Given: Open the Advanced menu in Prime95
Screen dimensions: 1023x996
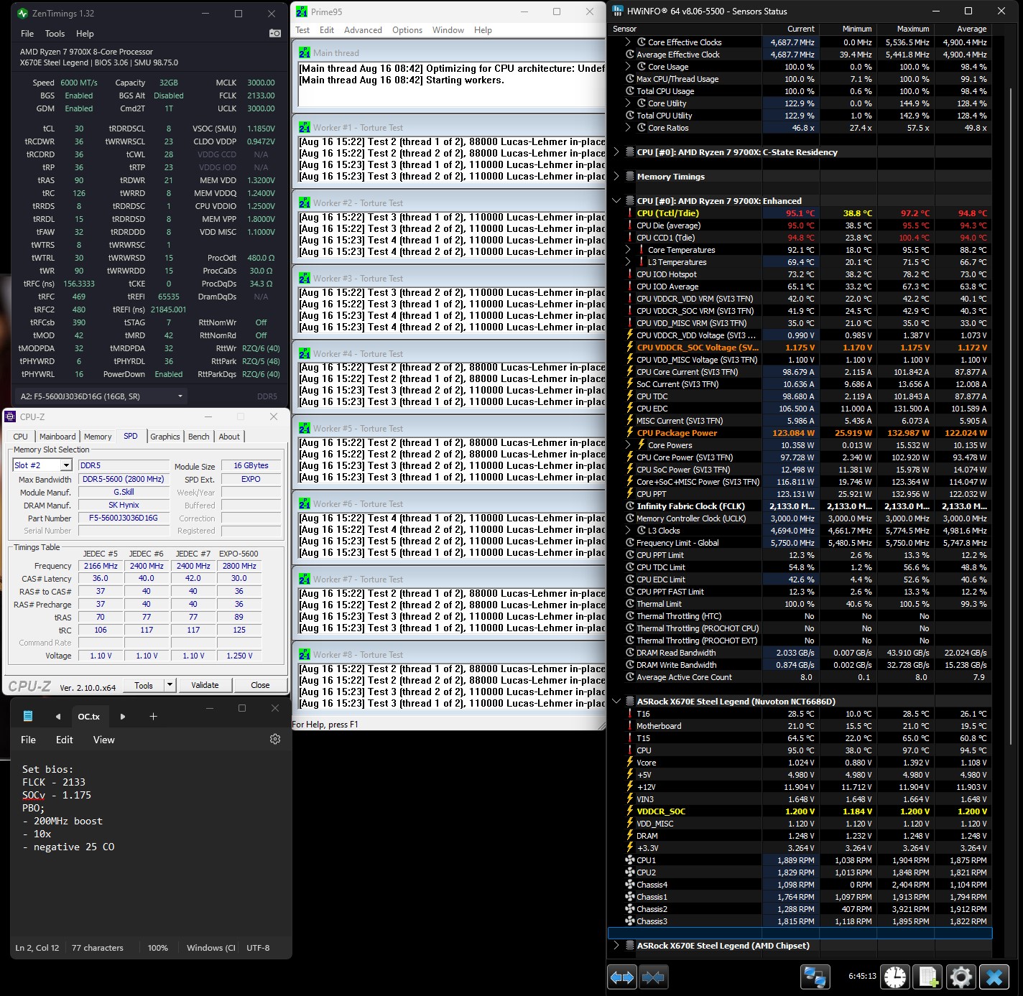Looking at the screenshot, I should click(363, 30).
